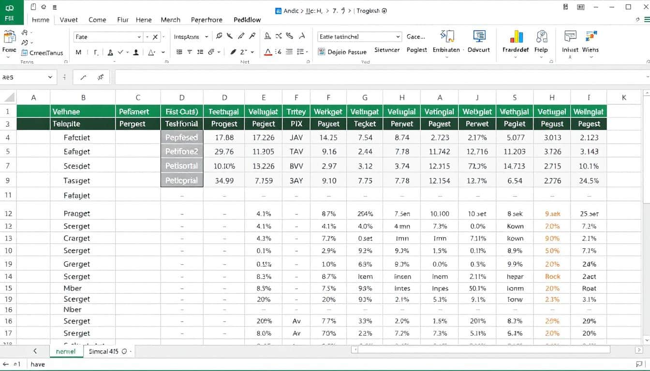650x371 pixels.
Task: Click the Help person icon
Action: coord(542,37)
